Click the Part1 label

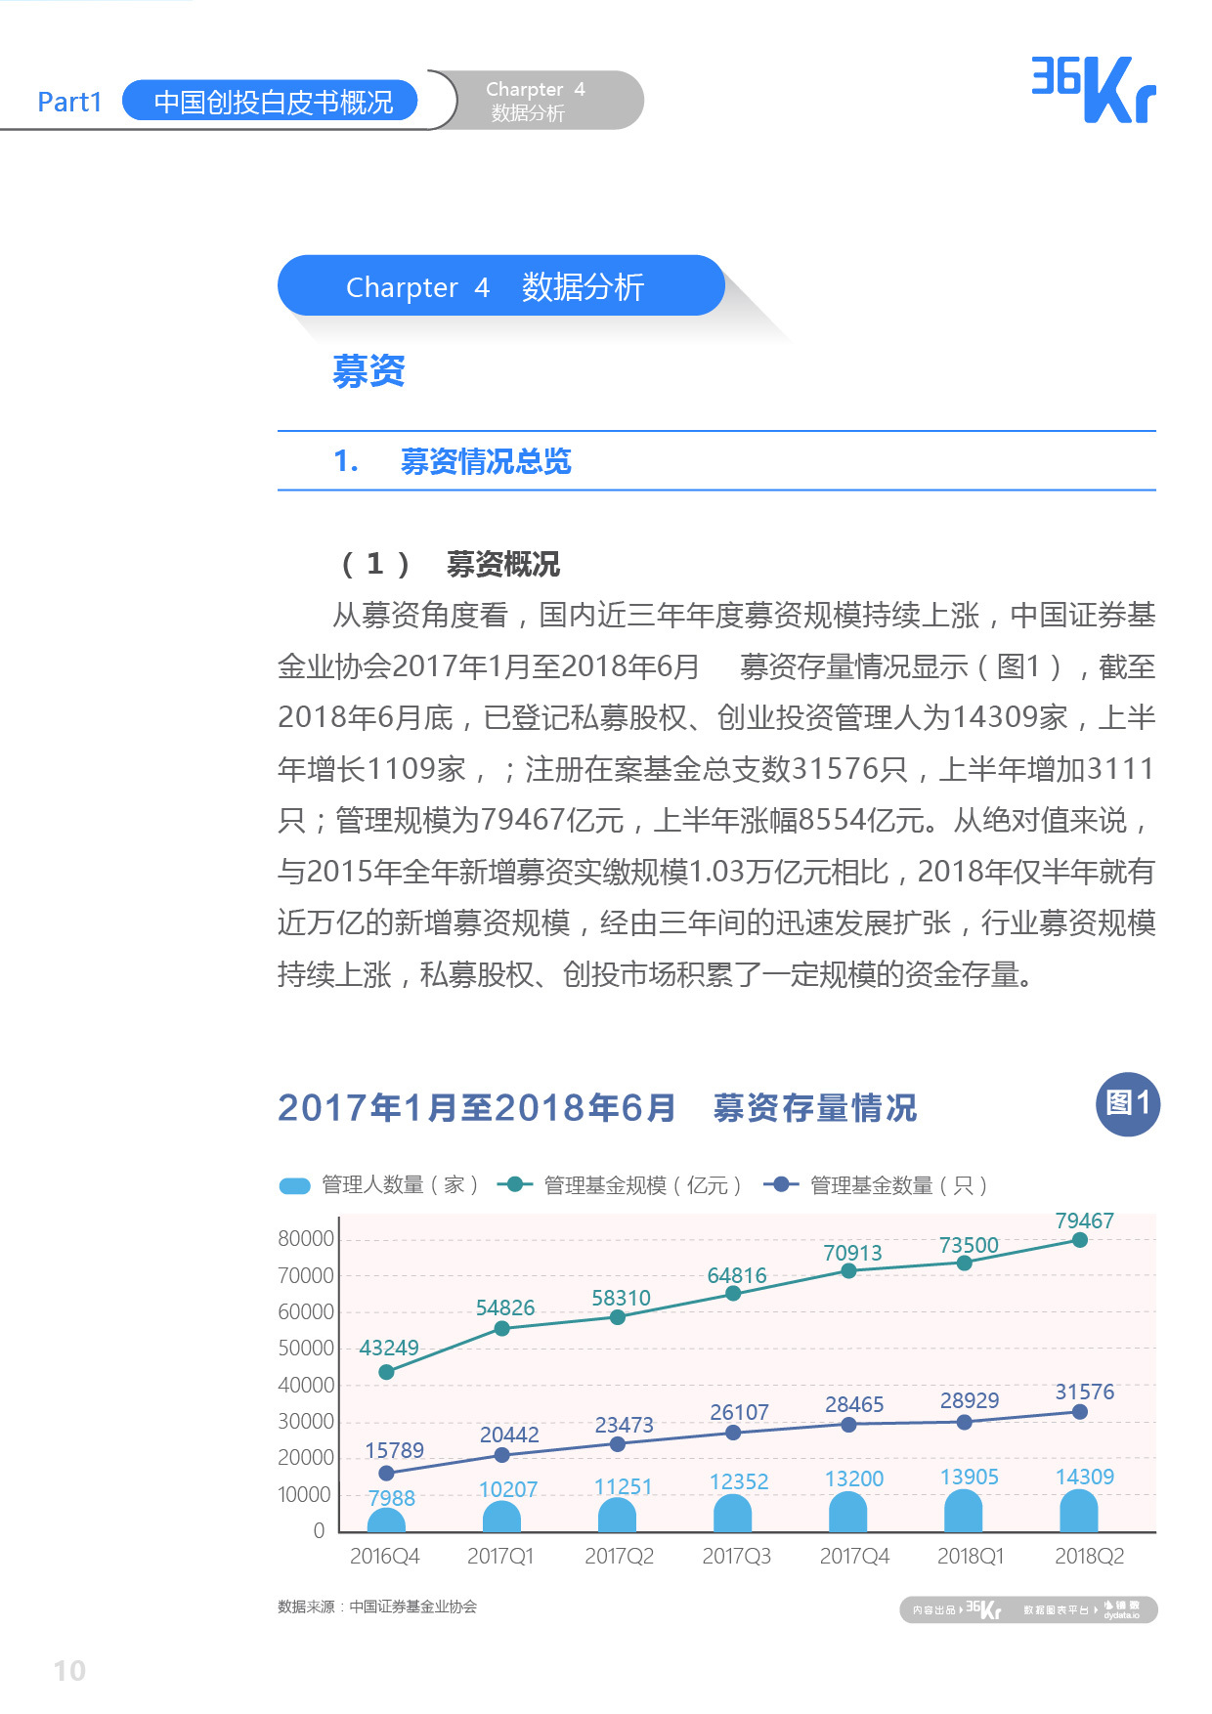(68, 102)
